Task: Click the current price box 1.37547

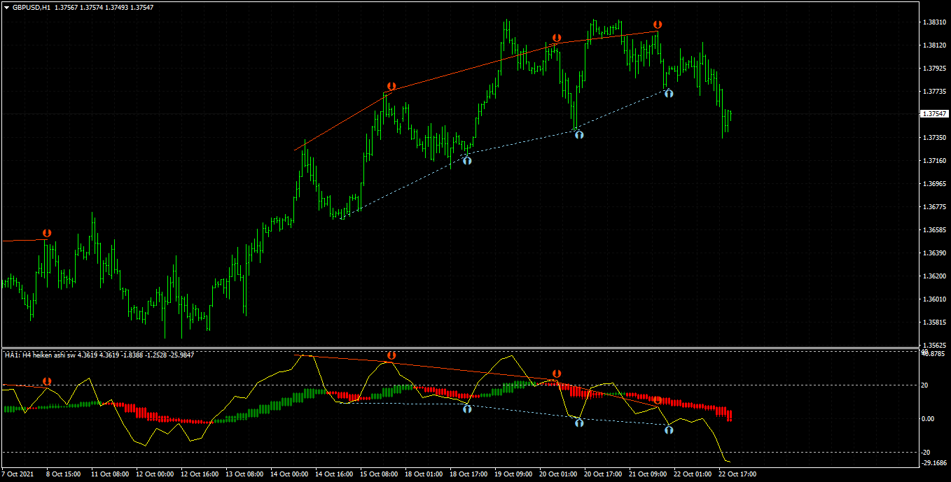Action: 933,113
